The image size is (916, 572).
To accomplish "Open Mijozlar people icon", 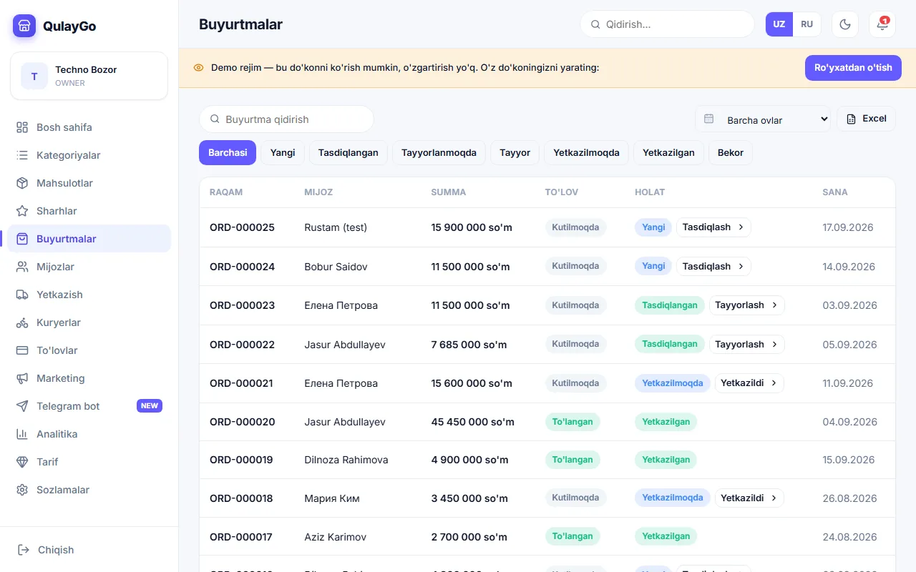I will [22, 267].
